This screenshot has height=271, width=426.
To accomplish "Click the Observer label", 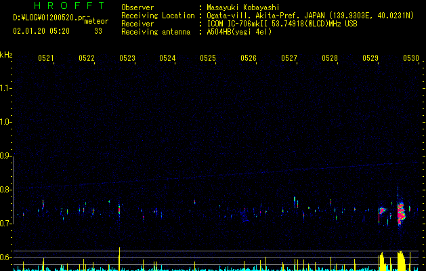I will pos(137,7).
